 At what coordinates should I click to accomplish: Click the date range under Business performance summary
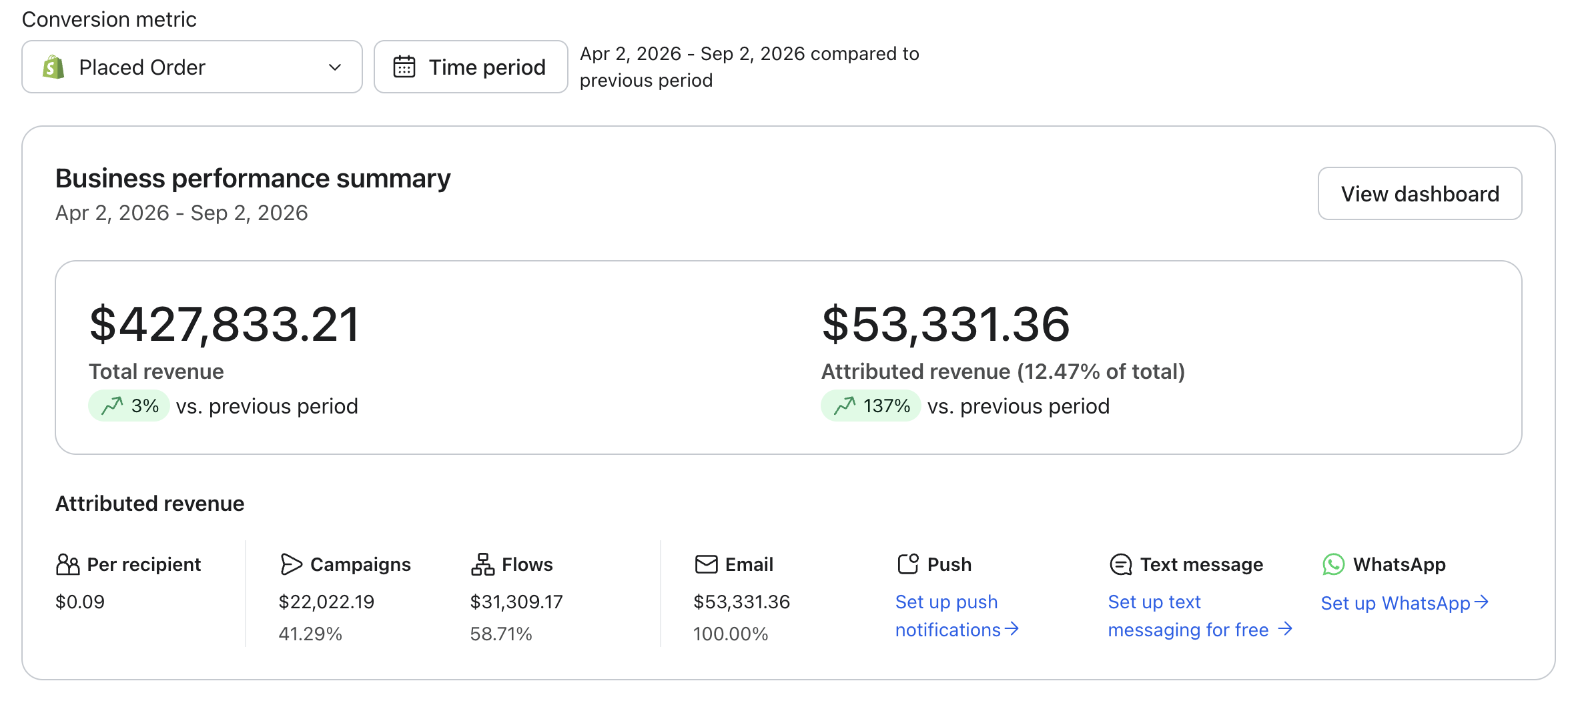(x=181, y=213)
